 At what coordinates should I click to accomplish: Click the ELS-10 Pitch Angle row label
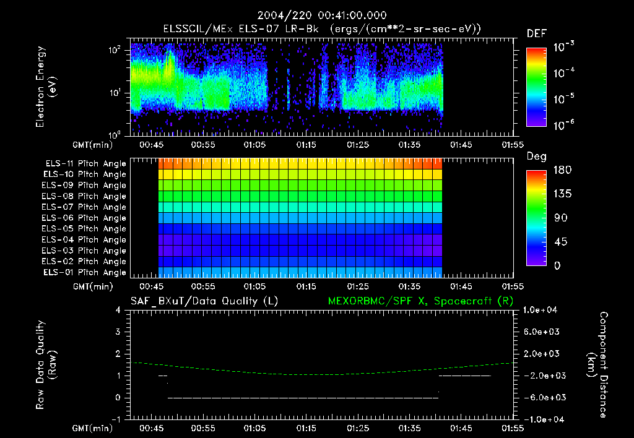[84, 174]
